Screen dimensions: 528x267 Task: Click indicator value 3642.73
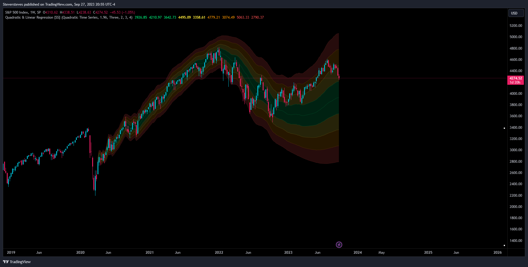click(x=170, y=17)
